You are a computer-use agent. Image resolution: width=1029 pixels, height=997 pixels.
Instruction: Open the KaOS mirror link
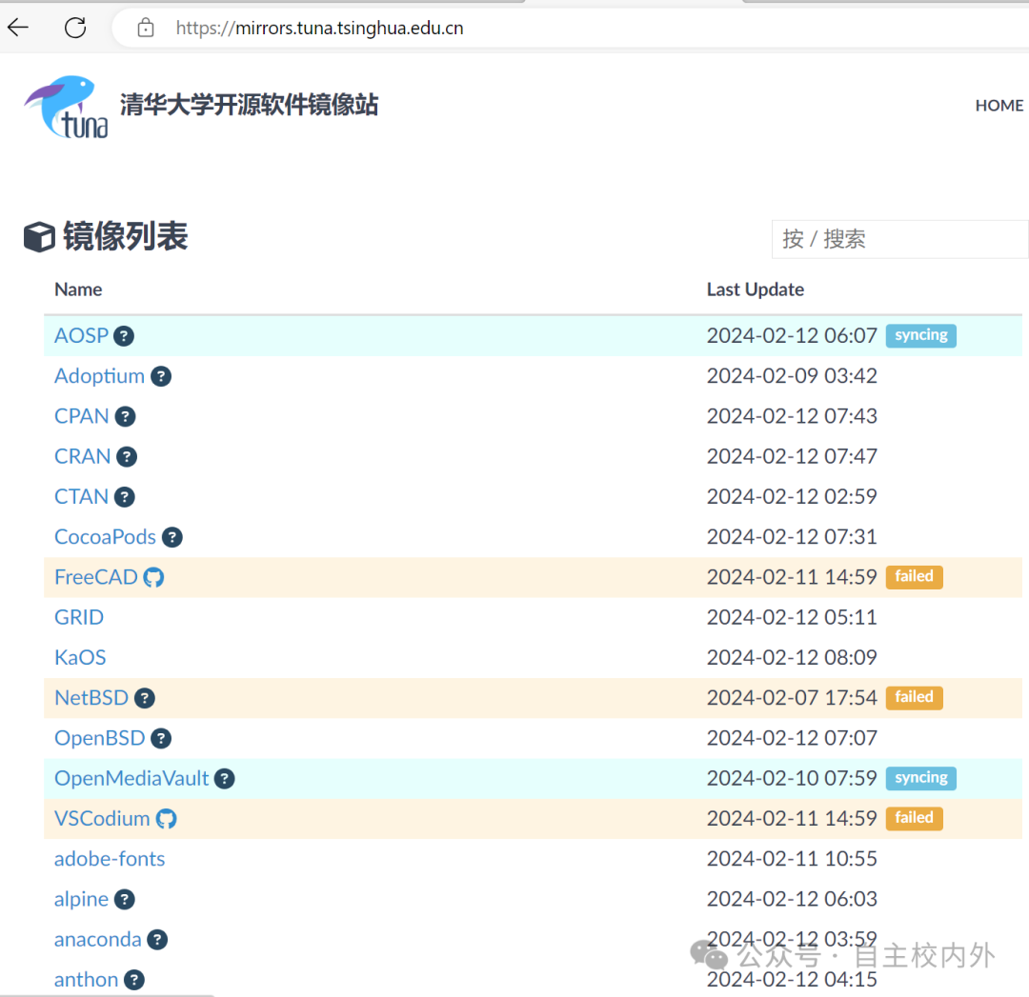pos(80,658)
